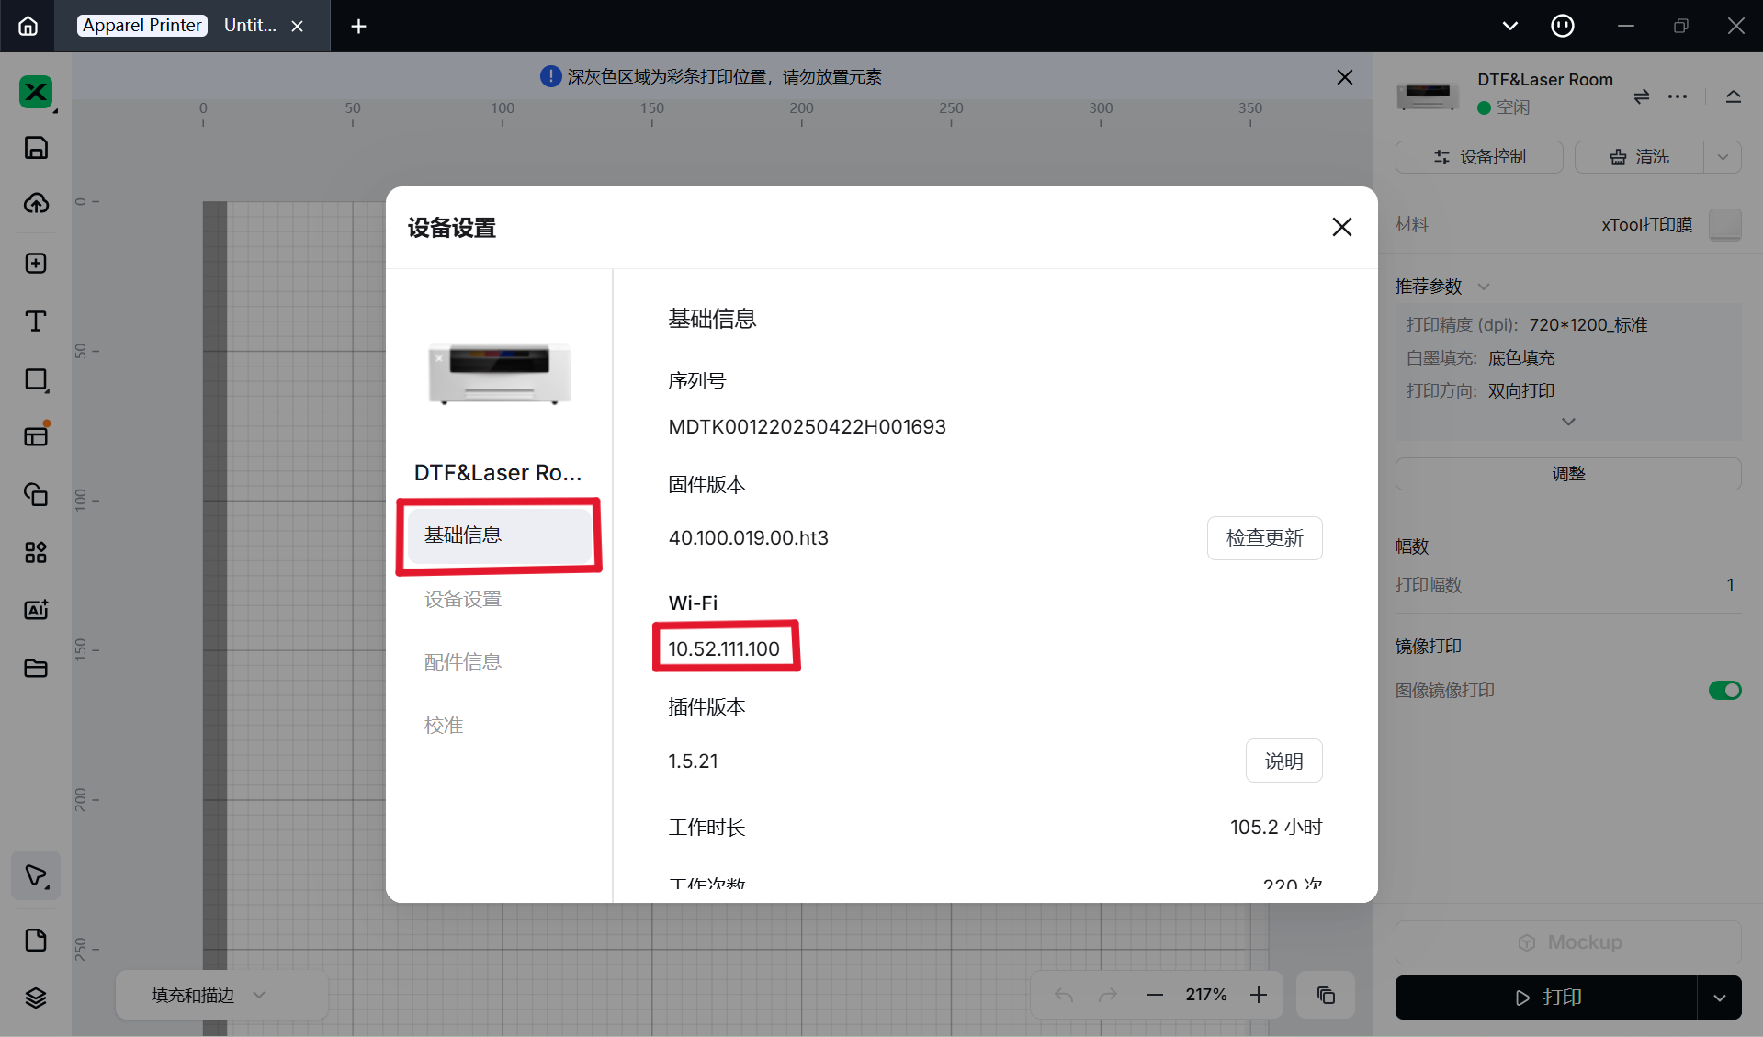Expand the print button dropdown arrow
The image size is (1763, 1037).
coord(1719,998)
